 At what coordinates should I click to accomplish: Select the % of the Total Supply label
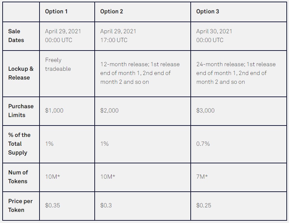pos(19,144)
